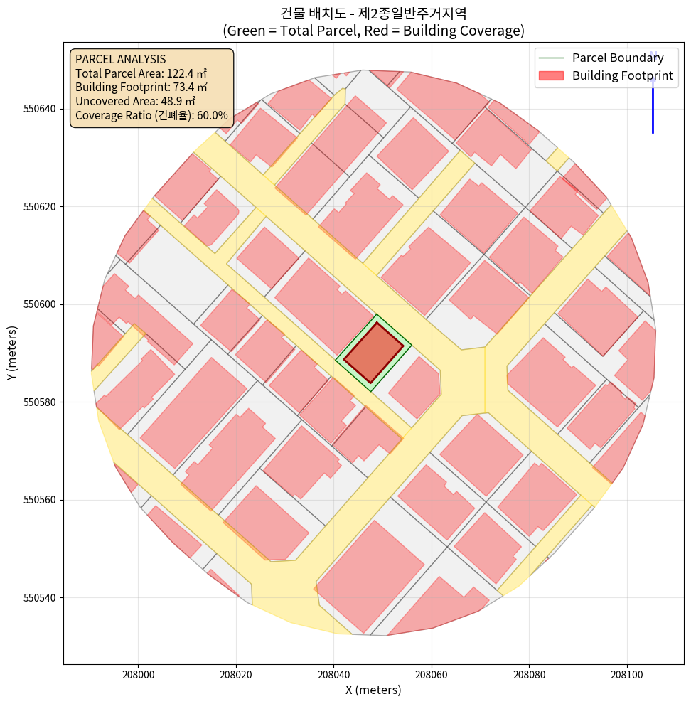The height and width of the screenshot is (704, 691).
Task: Click the "Uncovered Area: 48.9 ㎡" line
Action: click(135, 101)
